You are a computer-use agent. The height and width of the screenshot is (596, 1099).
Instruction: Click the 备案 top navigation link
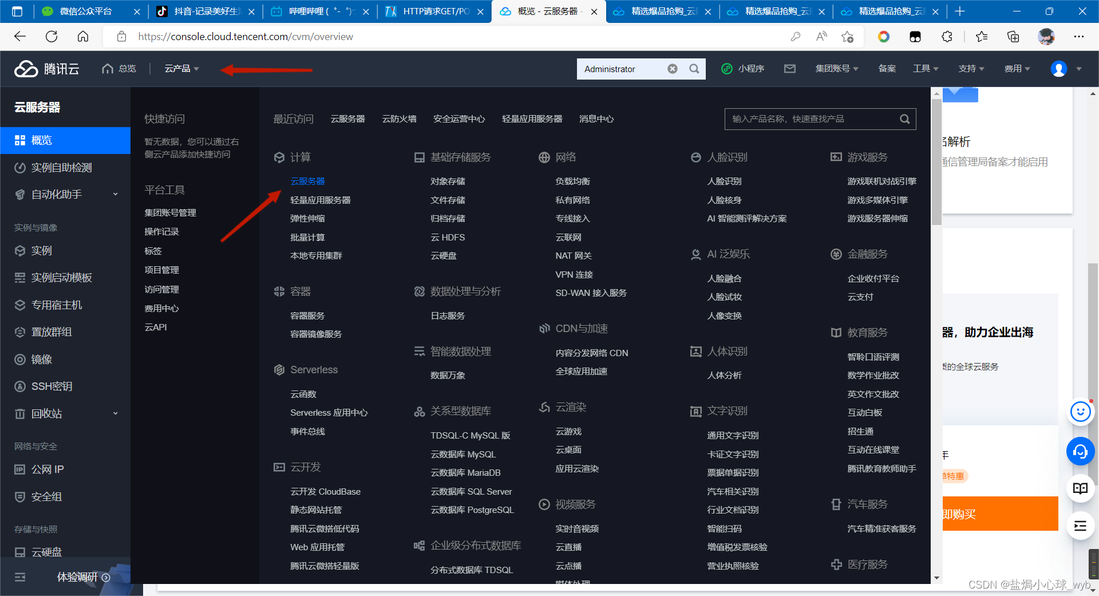887,69
